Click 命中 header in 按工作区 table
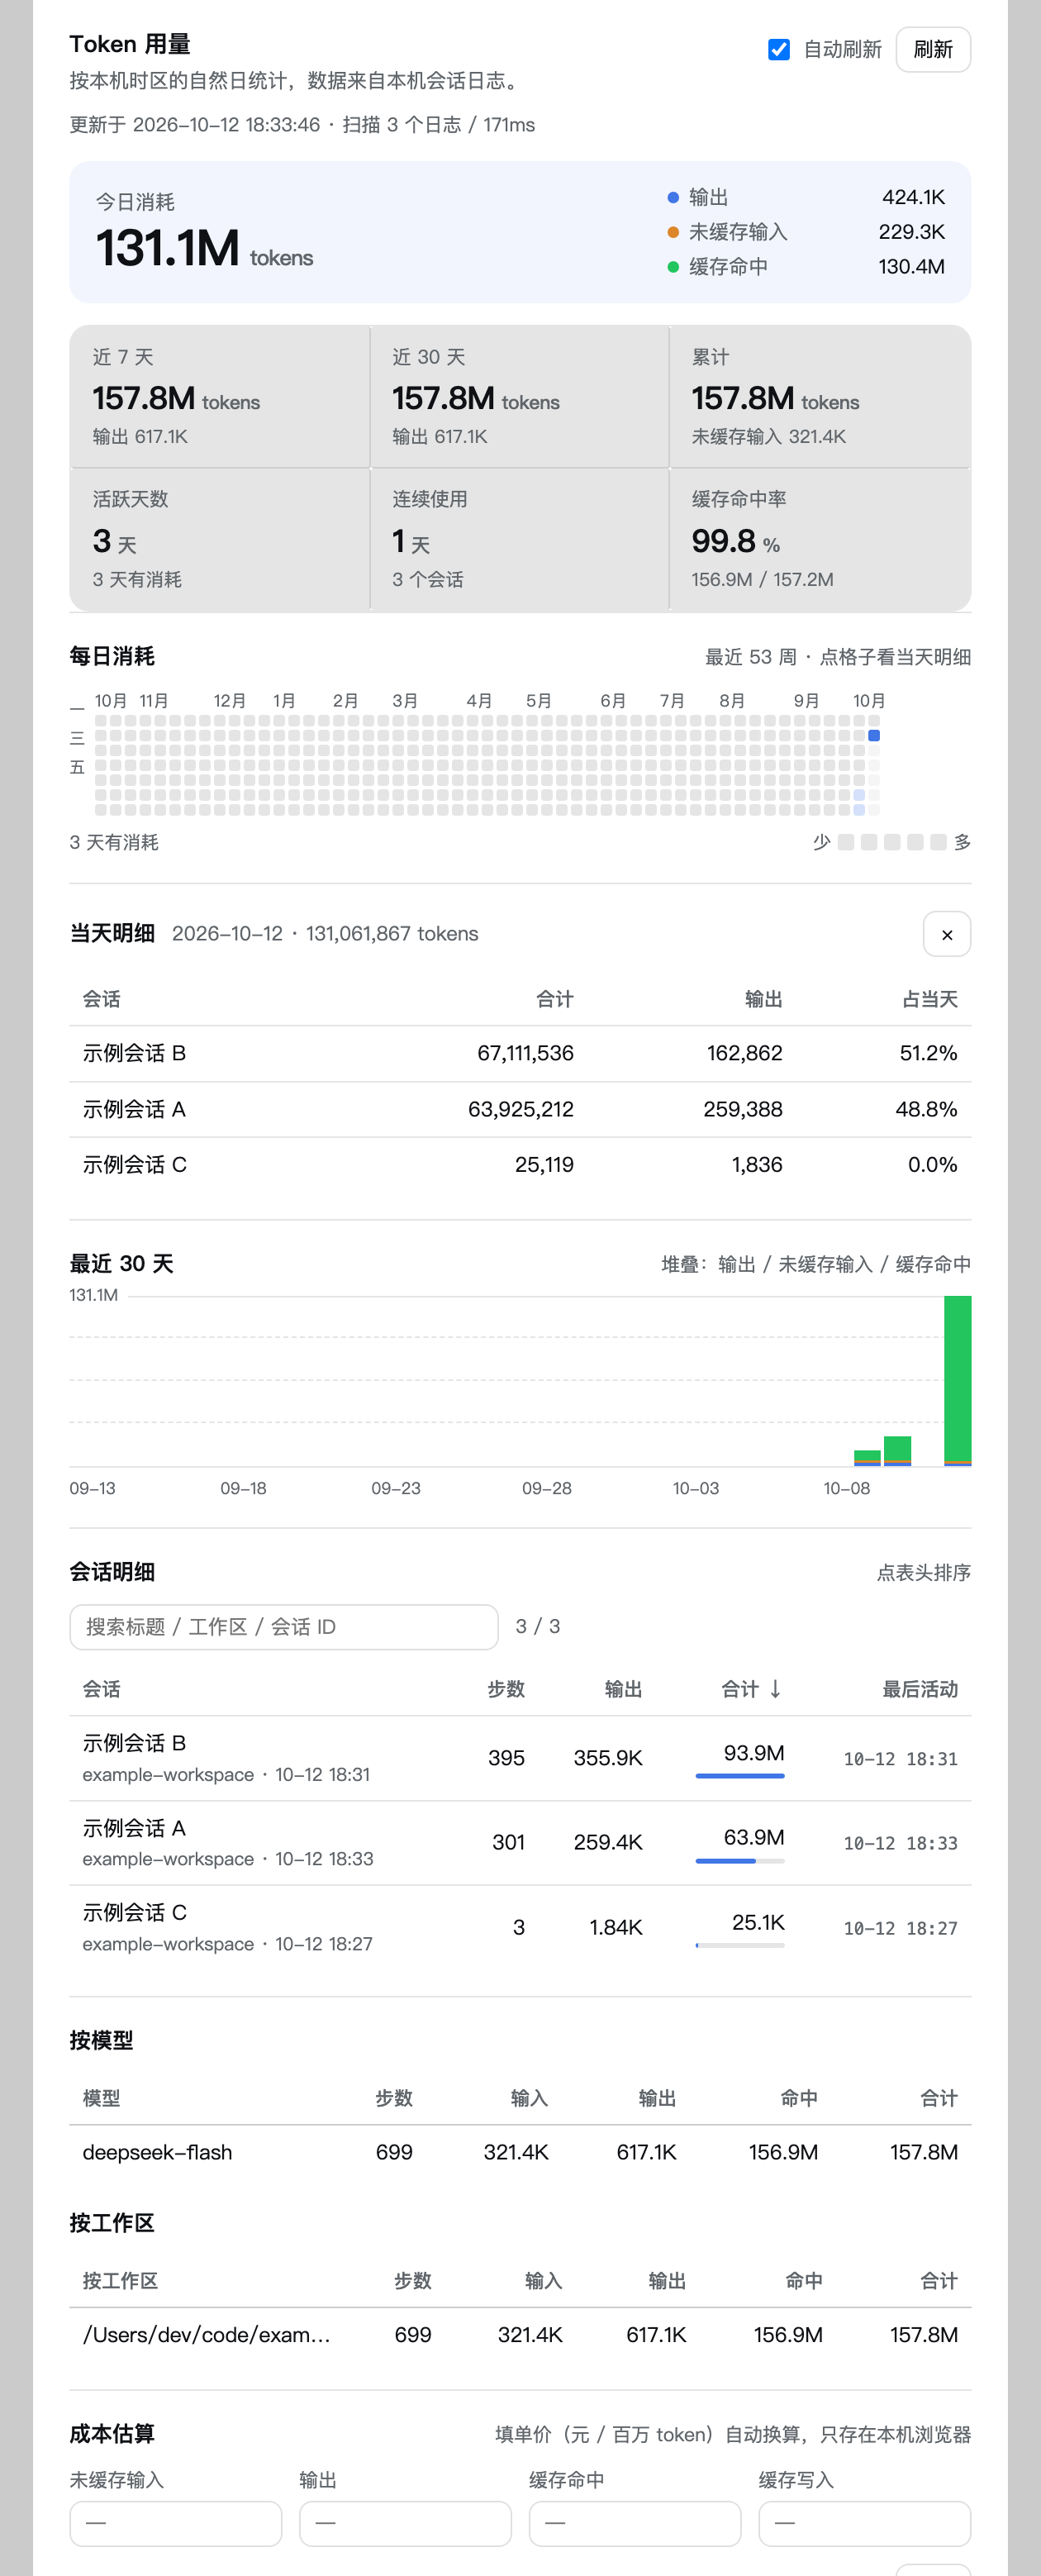The height and width of the screenshot is (2576, 1041). pos(803,2281)
